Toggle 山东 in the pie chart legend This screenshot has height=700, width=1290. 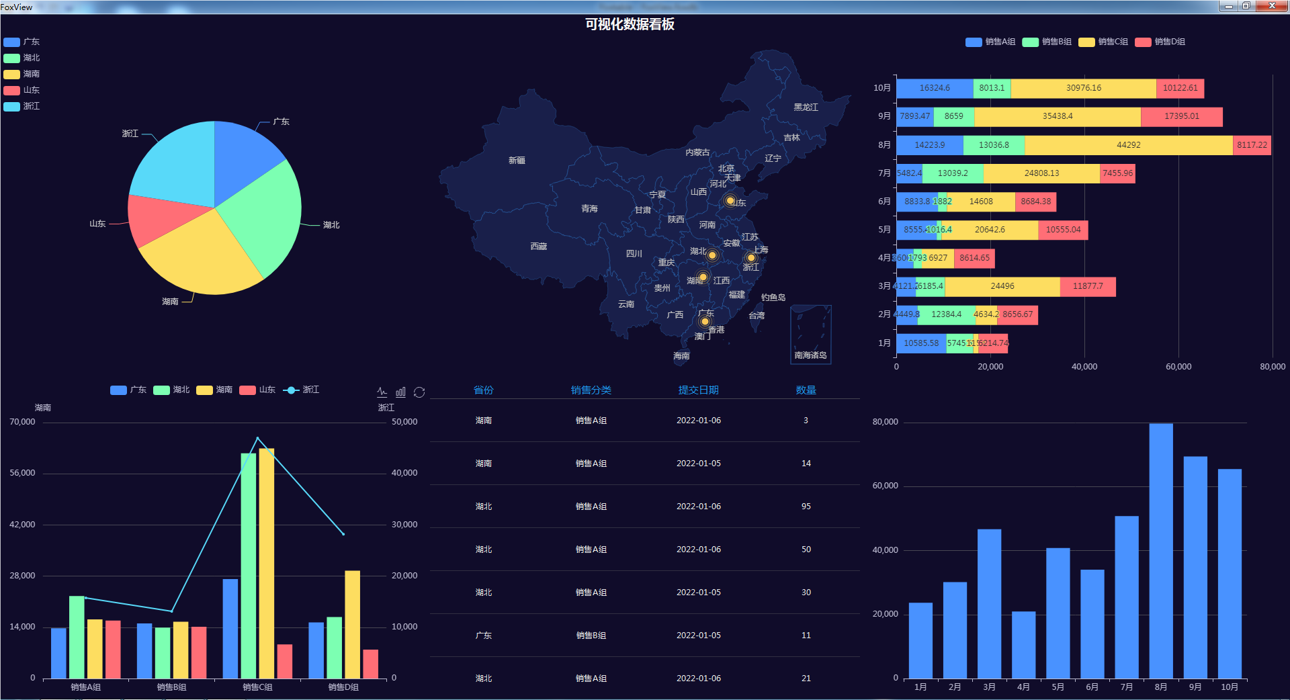click(x=21, y=90)
